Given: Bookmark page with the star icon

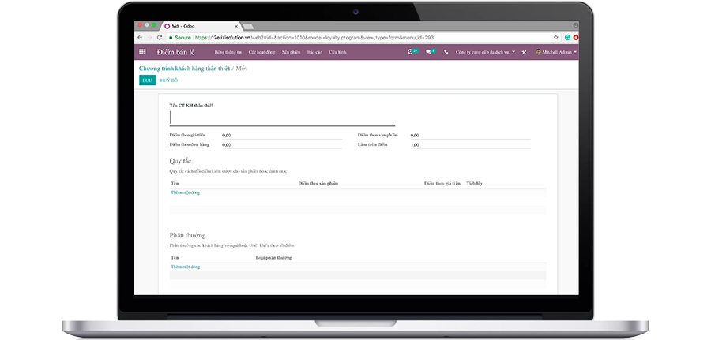Looking at the screenshot, I should [x=555, y=37].
